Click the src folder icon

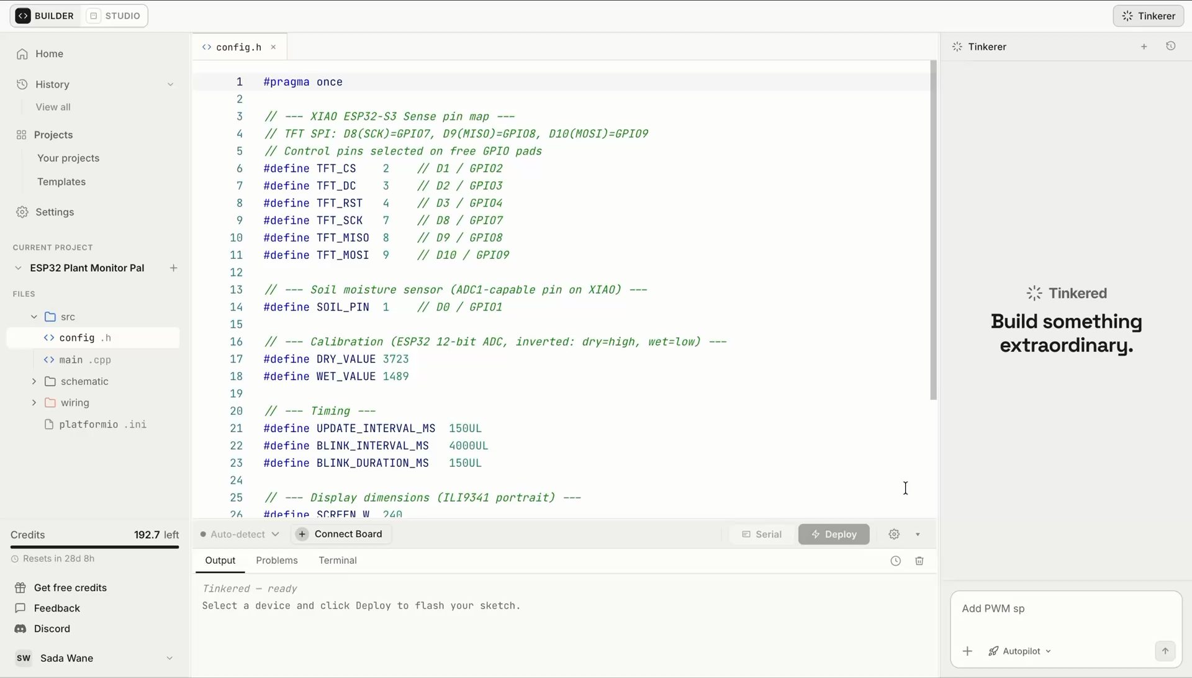[x=50, y=317]
